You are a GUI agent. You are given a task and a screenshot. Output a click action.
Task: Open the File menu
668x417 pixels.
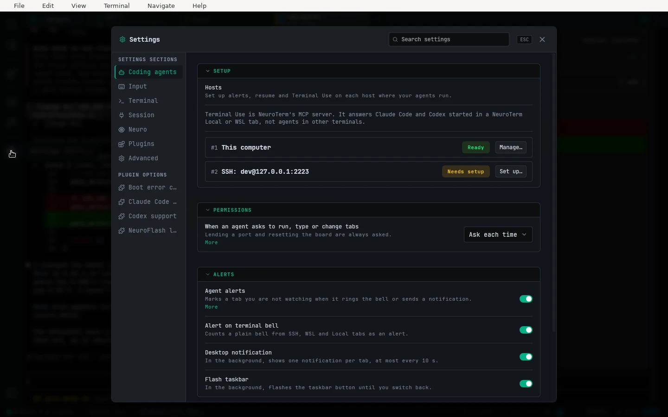coord(19,6)
